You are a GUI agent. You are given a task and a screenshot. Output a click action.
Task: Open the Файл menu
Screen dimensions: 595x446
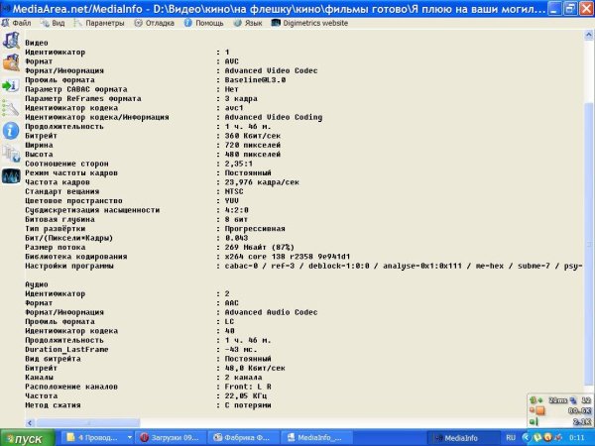(x=17, y=23)
